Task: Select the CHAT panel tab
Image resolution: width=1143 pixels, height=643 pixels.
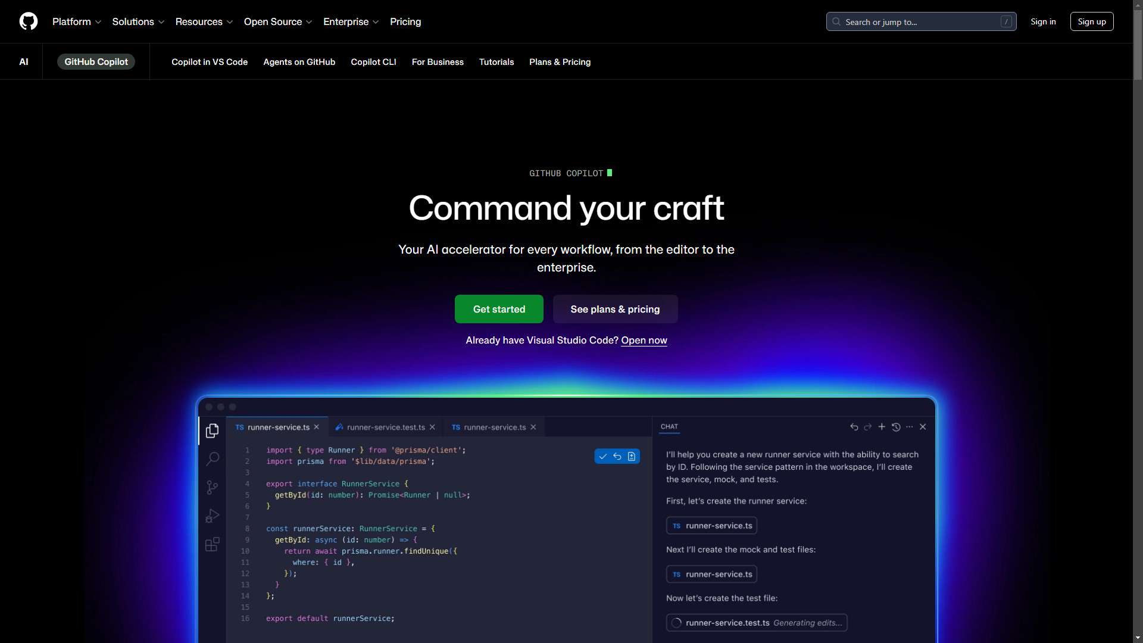Action: coord(669,427)
